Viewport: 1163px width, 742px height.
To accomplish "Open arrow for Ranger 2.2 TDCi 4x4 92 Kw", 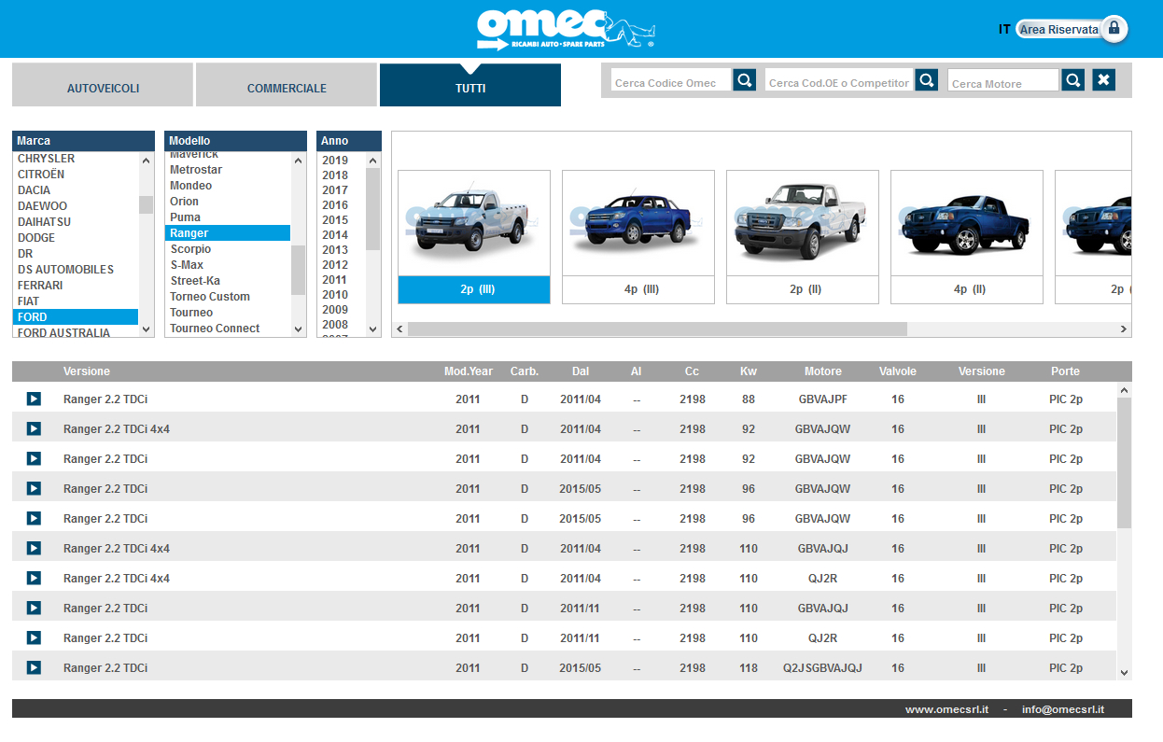I will (34, 428).
